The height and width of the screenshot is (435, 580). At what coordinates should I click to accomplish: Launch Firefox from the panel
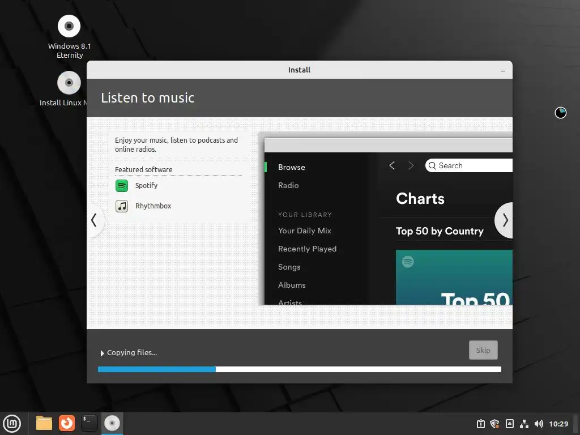pyautogui.click(x=67, y=423)
